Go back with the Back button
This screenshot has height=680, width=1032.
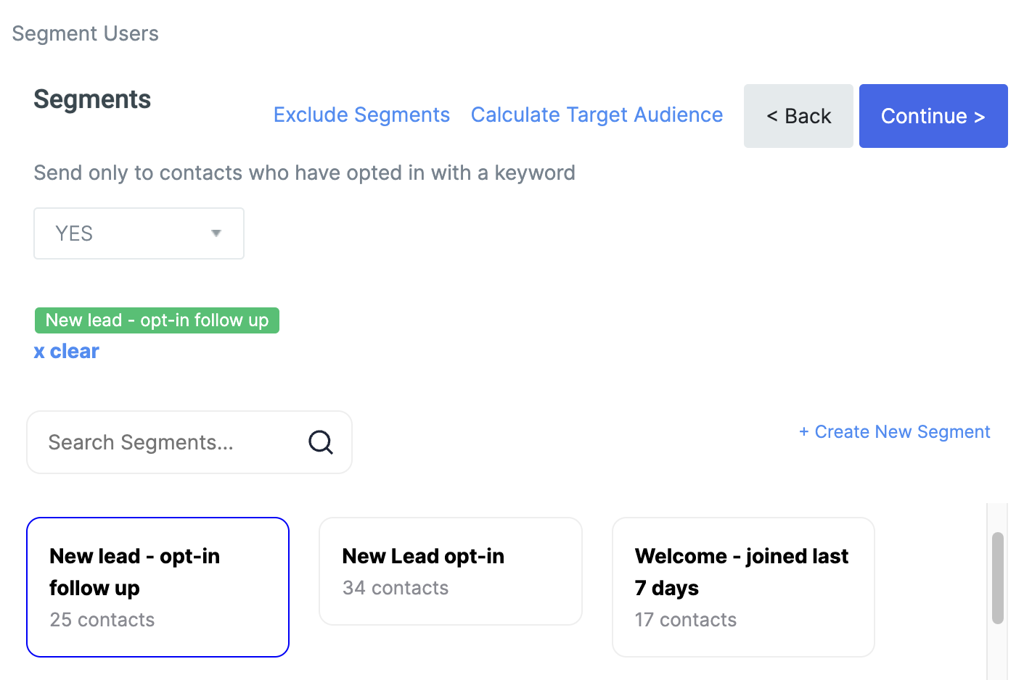798,116
